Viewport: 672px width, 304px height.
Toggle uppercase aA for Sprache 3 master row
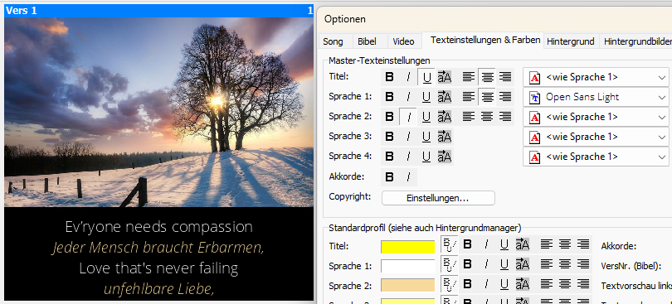(445, 137)
